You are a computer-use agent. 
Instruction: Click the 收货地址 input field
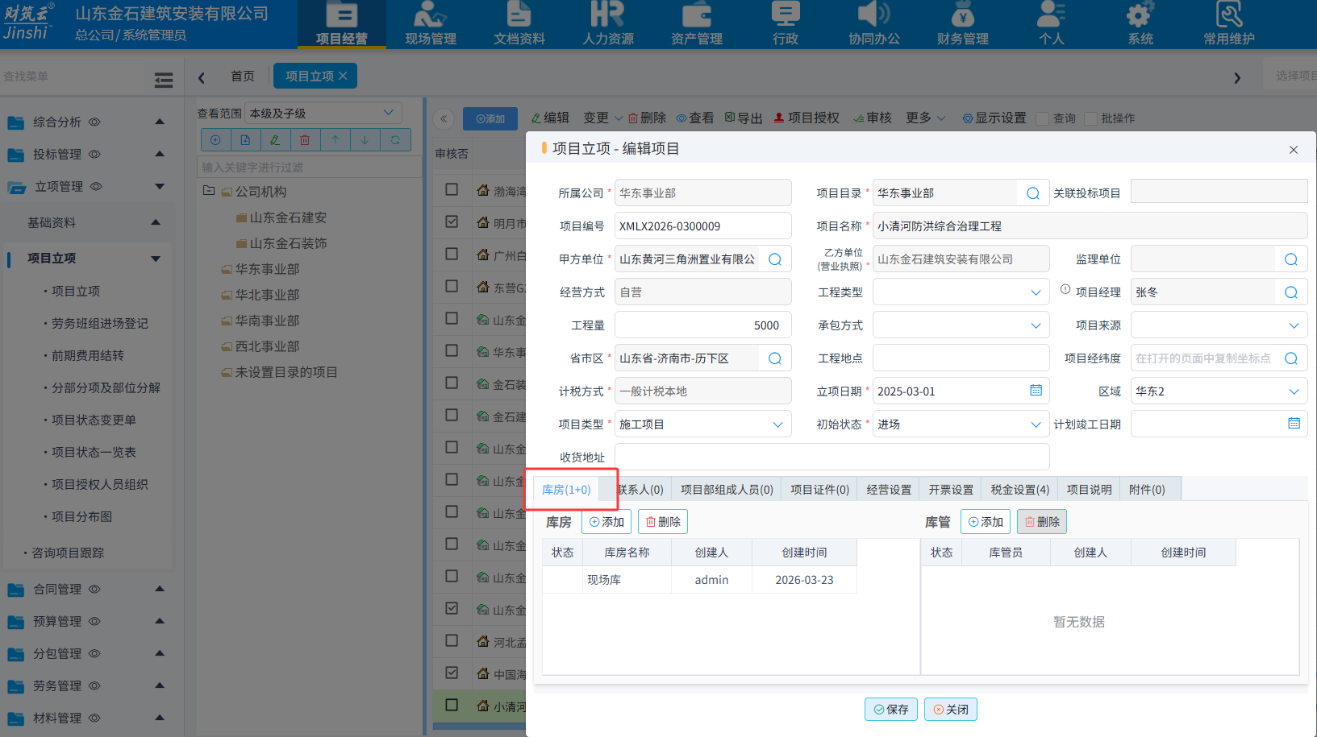[831, 458]
